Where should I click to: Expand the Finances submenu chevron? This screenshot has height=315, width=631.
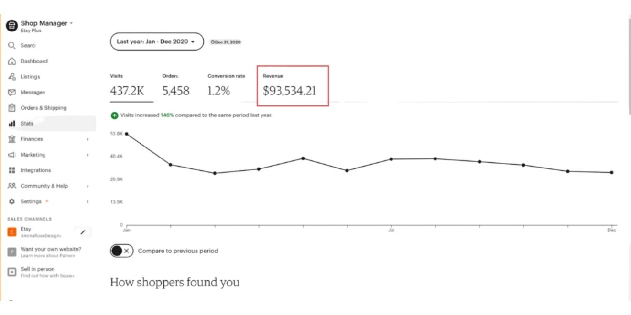(x=87, y=139)
